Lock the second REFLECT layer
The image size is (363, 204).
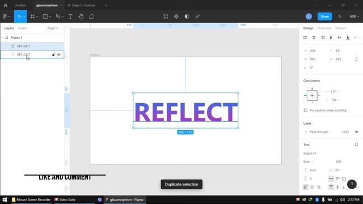[53, 54]
